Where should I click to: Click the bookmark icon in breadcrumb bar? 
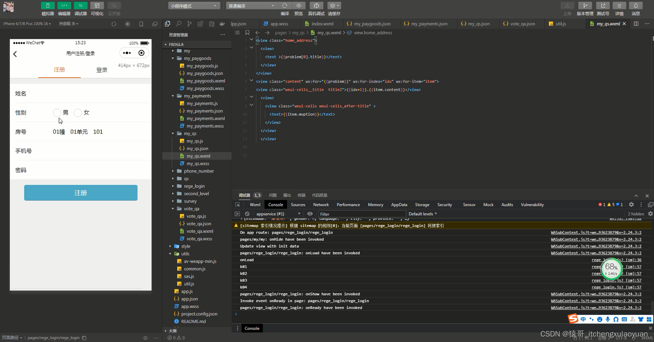click(x=247, y=33)
